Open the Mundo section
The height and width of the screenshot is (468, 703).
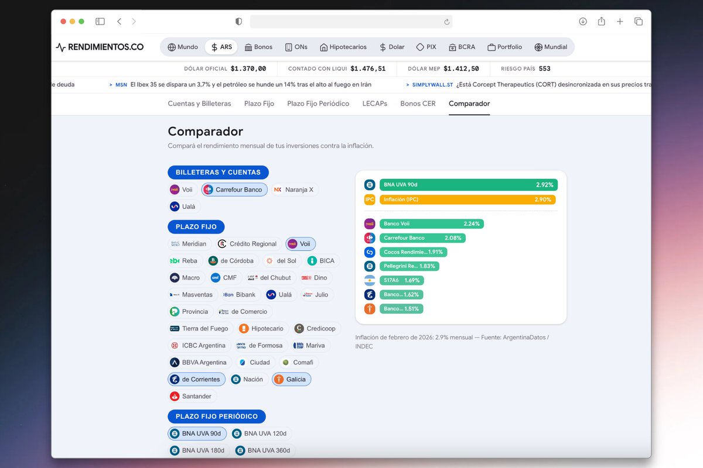pyautogui.click(x=183, y=47)
